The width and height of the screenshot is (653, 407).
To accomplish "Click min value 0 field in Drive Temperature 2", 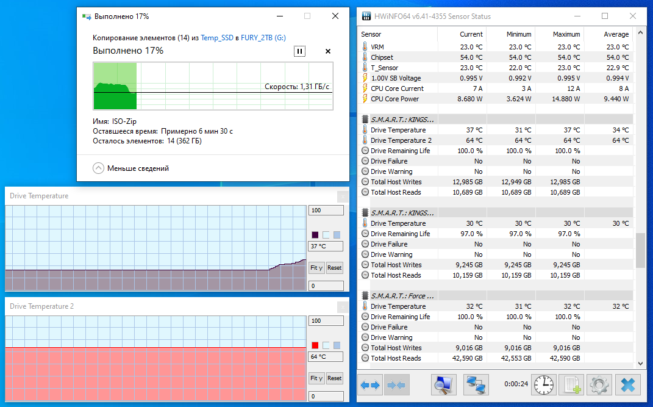I will [326, 396].
